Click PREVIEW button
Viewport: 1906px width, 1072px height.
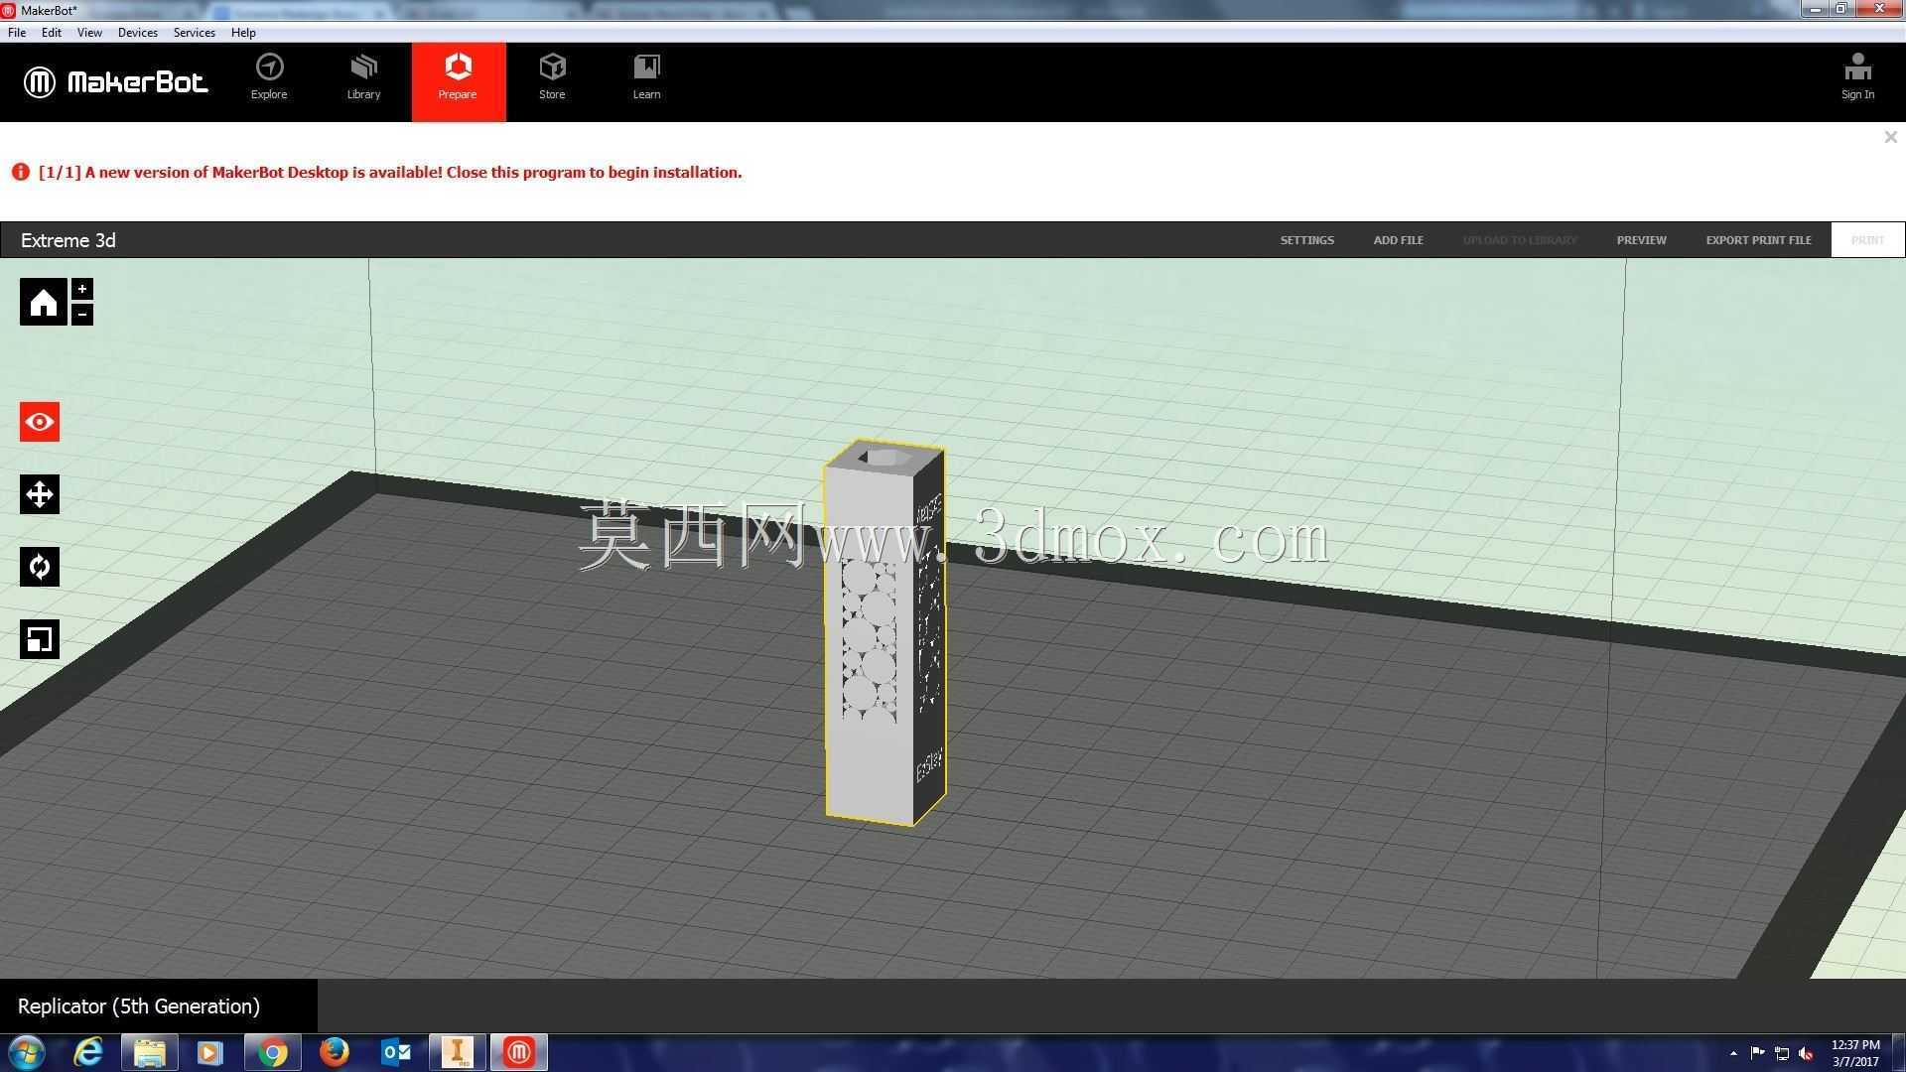pos(1641,240)
